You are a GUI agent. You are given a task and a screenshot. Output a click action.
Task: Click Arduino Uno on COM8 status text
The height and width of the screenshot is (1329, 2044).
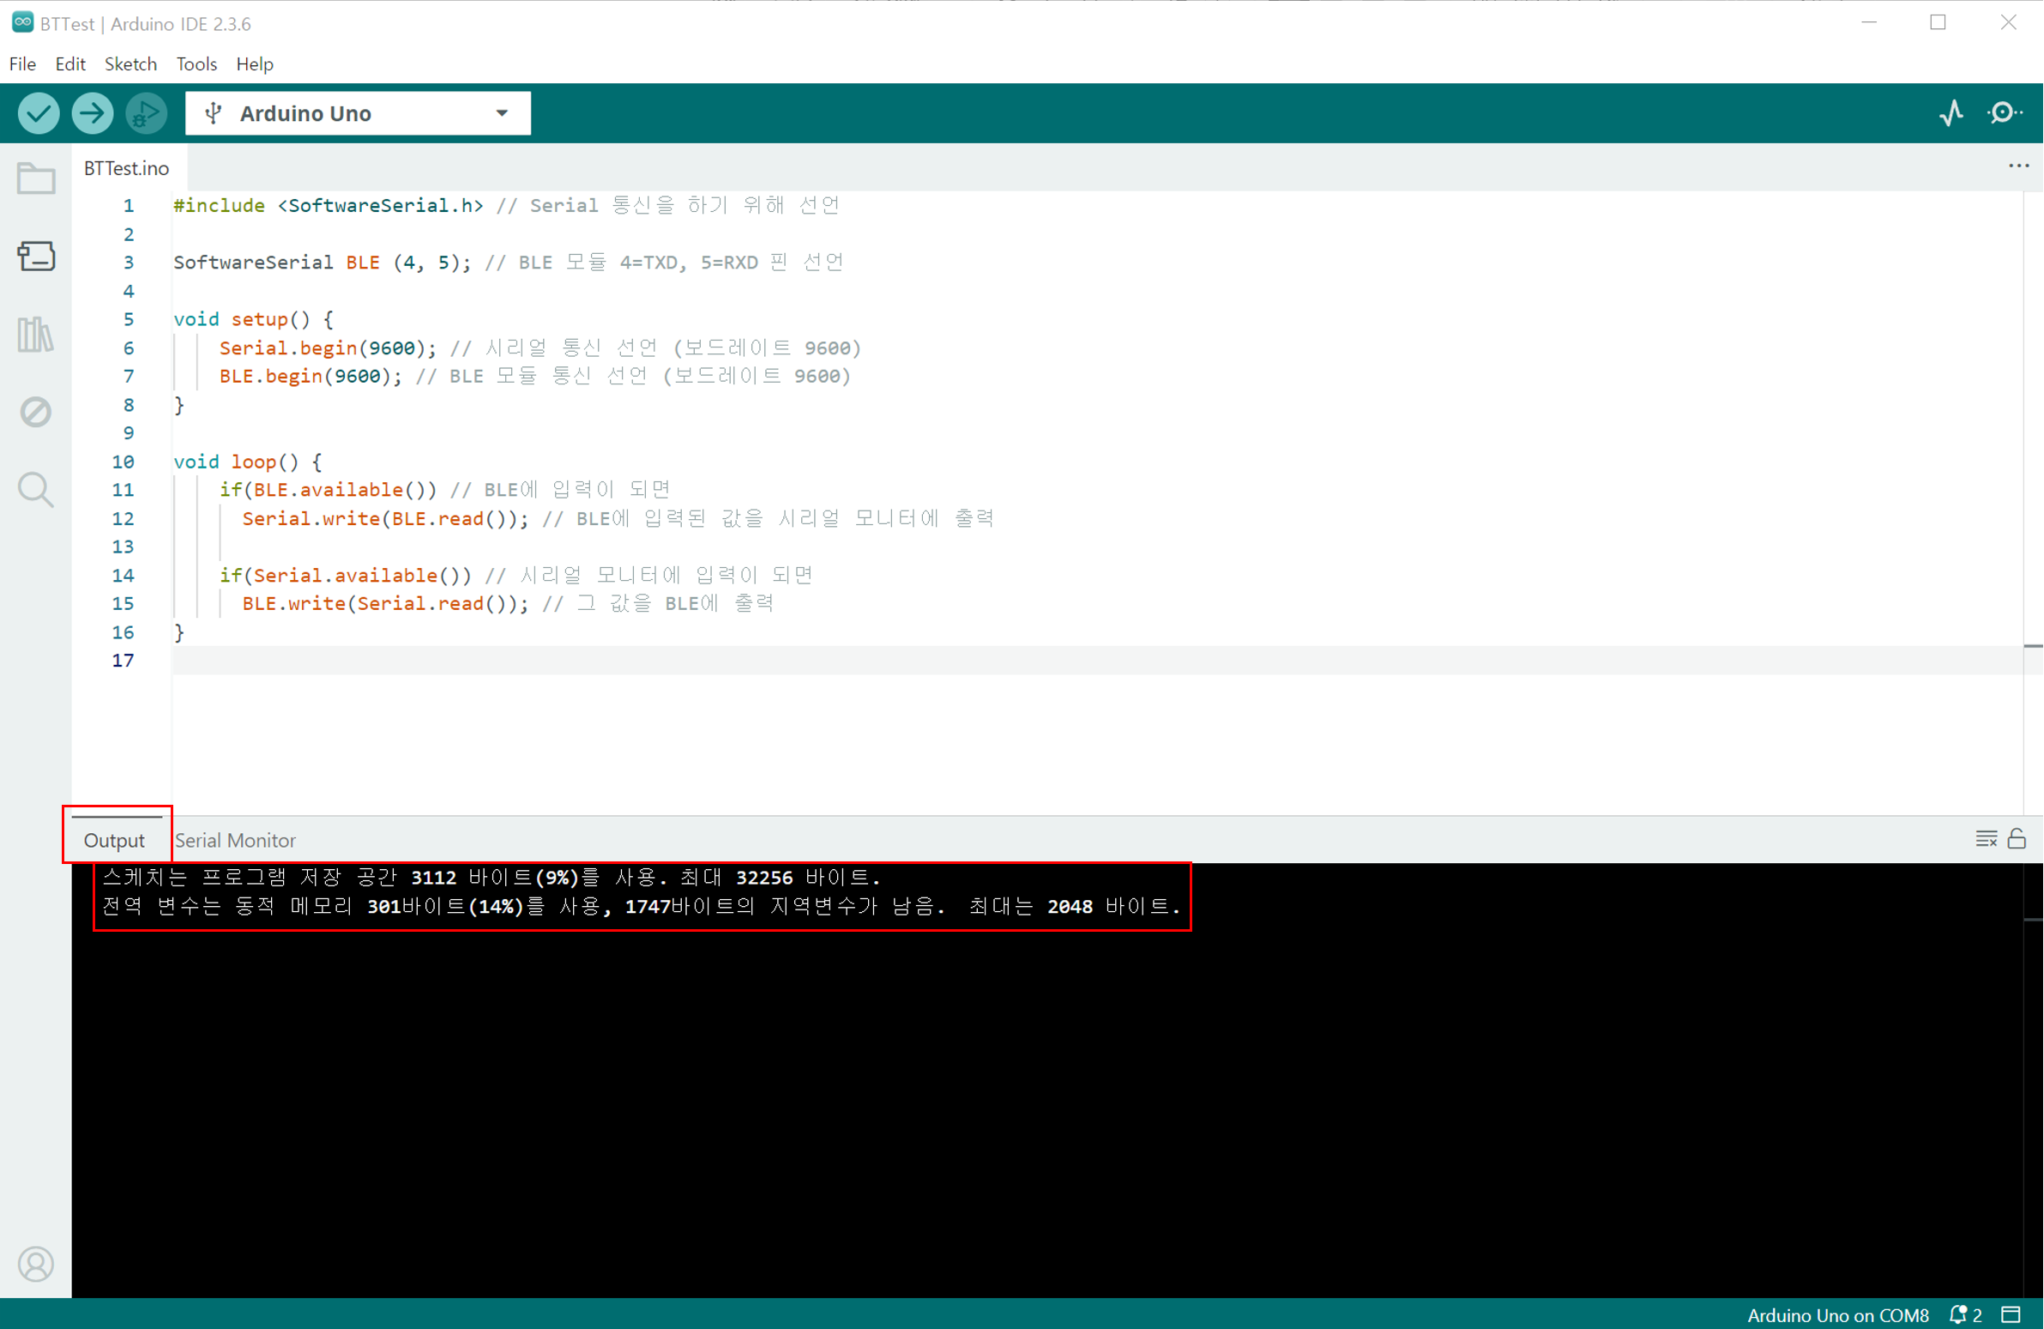1838,1314
